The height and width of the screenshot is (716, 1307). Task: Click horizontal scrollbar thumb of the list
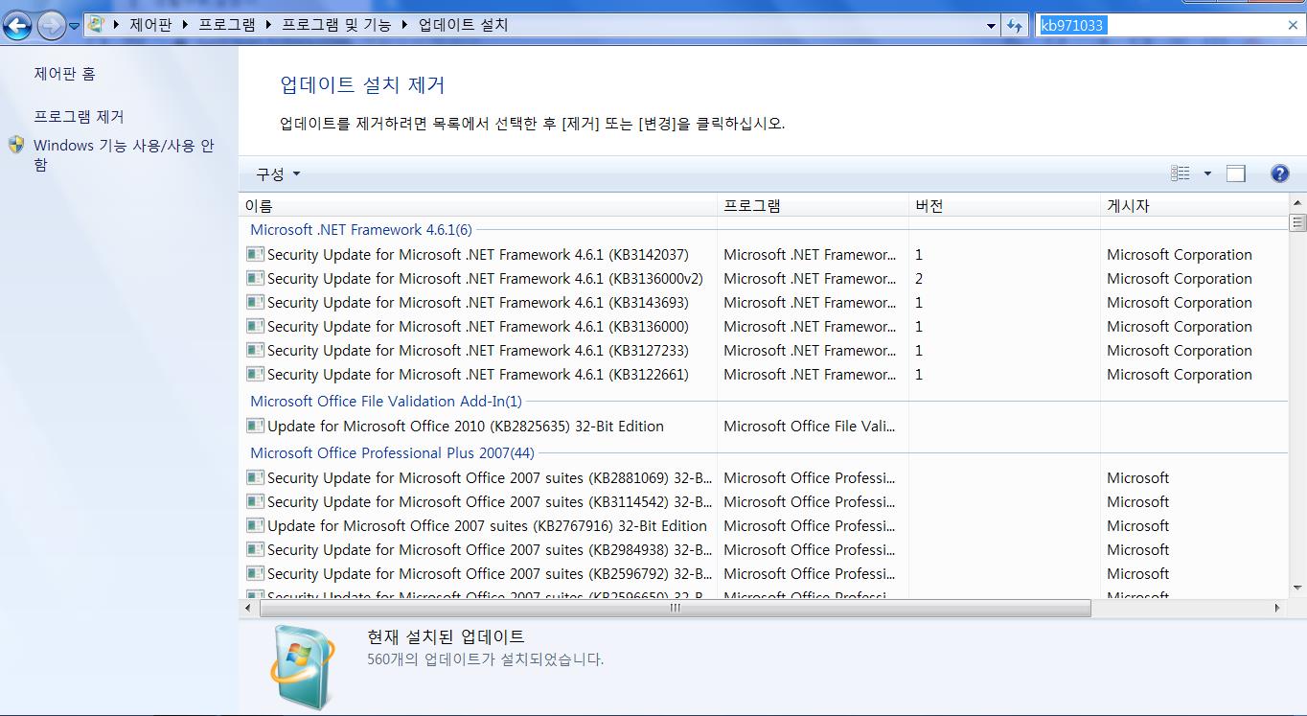[x=675, y=608]
